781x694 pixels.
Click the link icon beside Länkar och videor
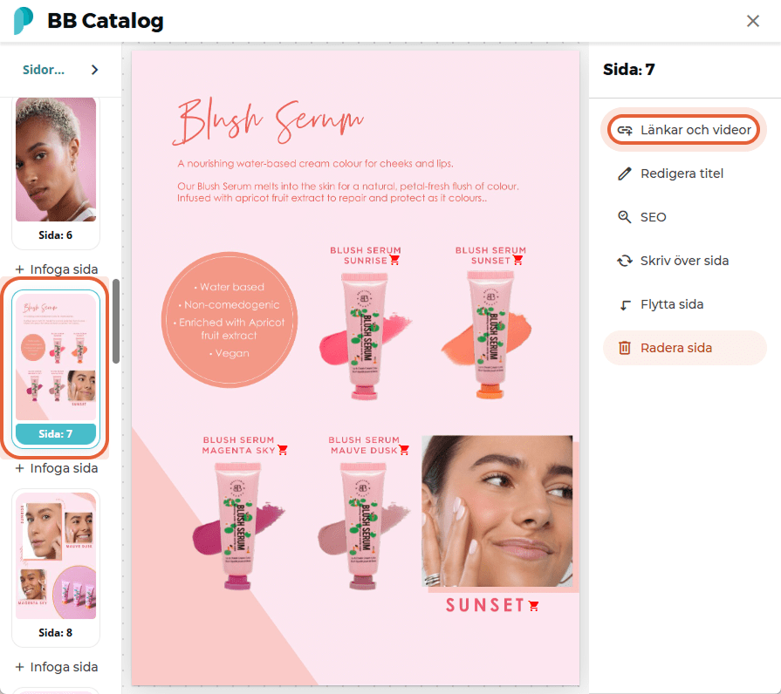pos(625,130)
